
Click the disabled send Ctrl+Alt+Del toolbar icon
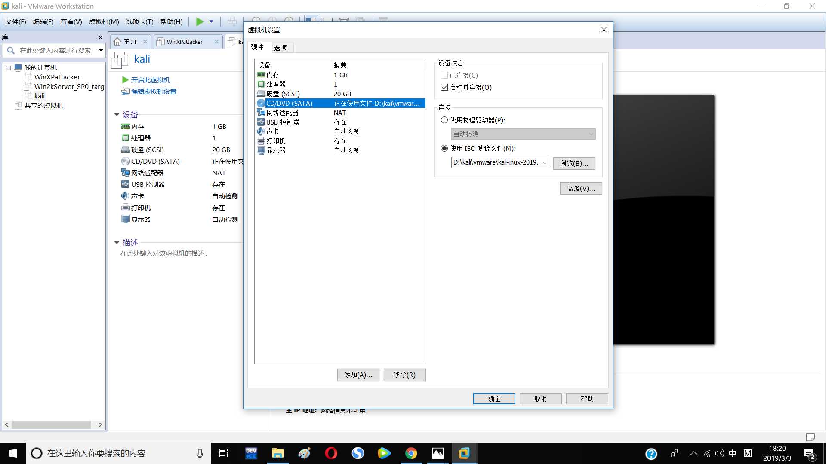point(232,21)
